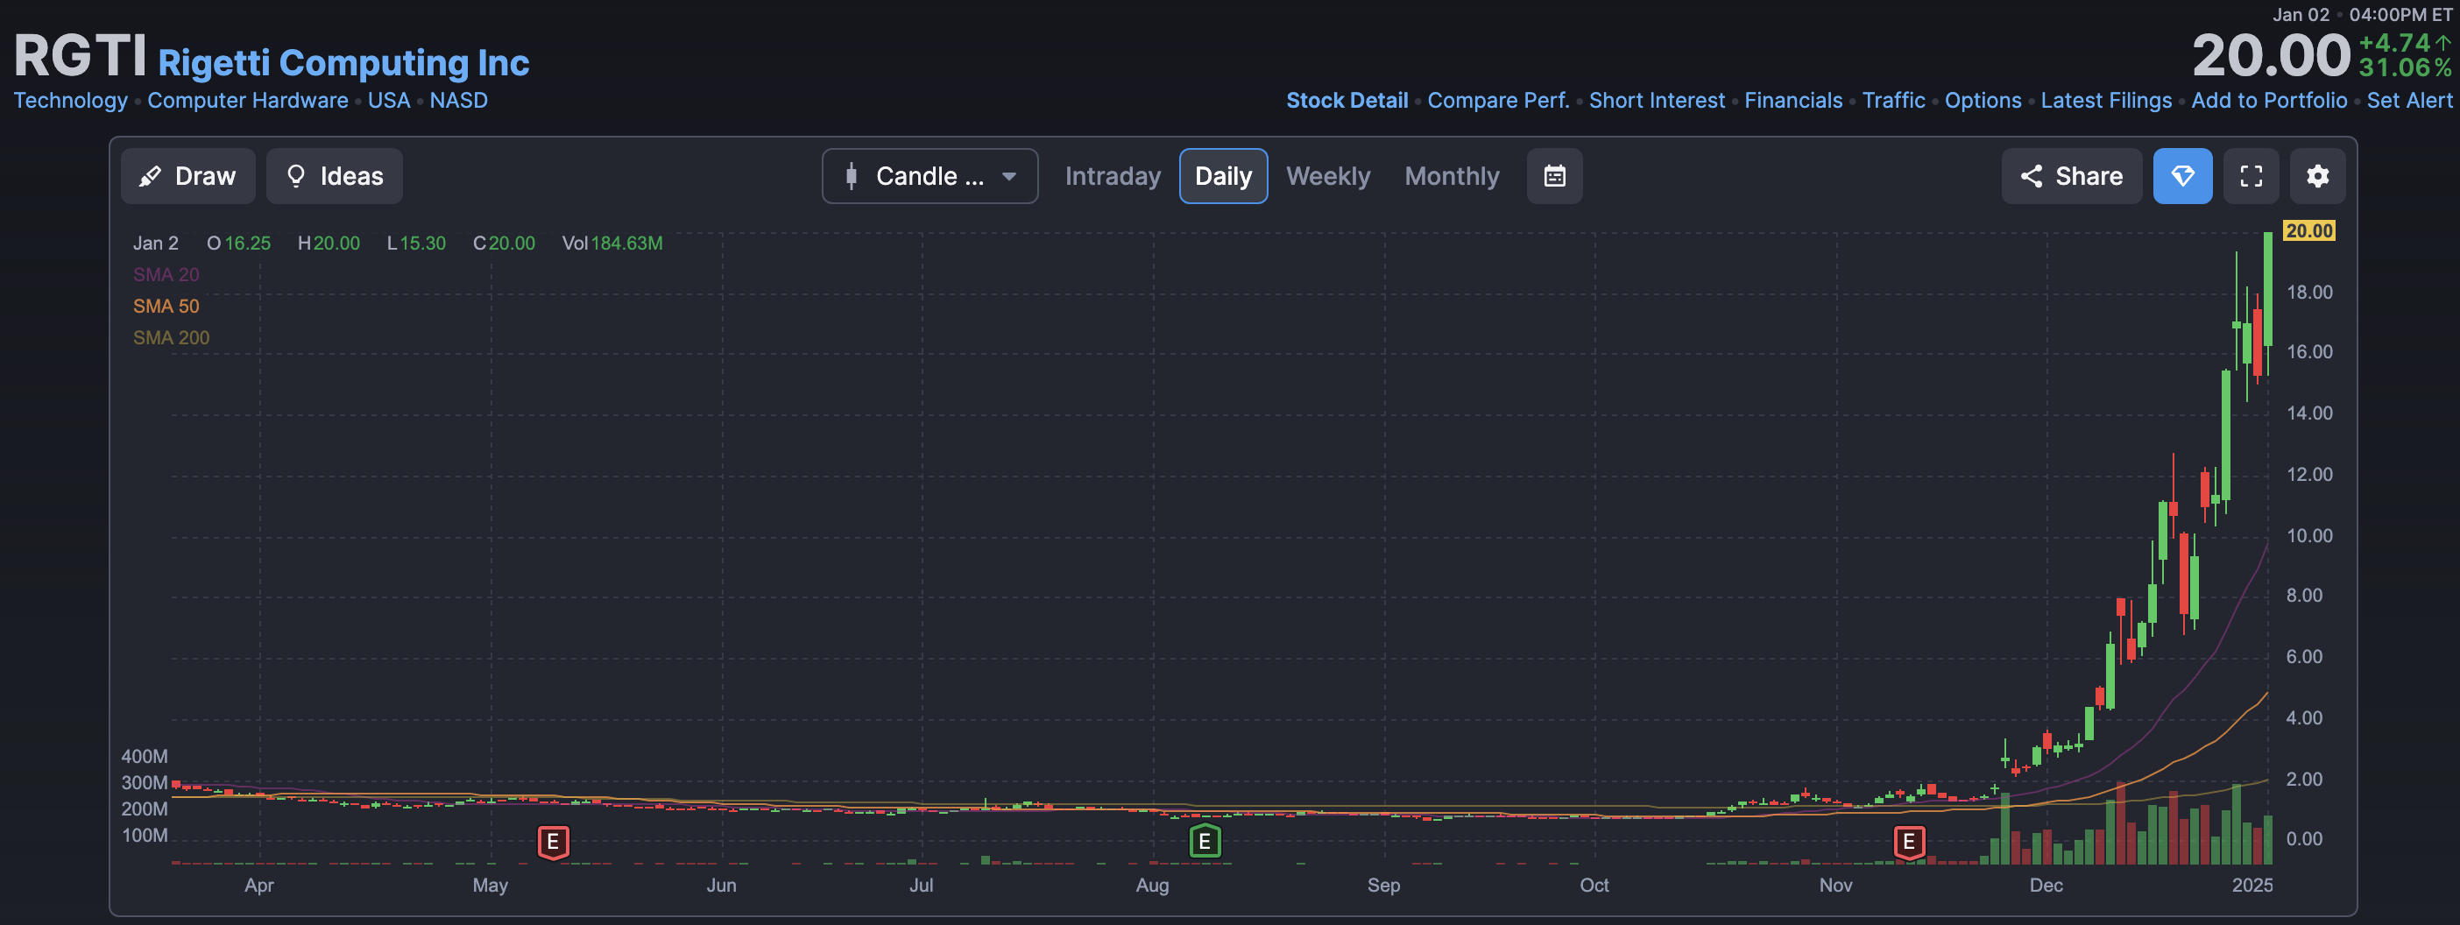Image resolution: width=2460 pixels, height=925 pixels.
Task: Open chart settings gear
Action: pyautogui.click(x=2318, y=177)
